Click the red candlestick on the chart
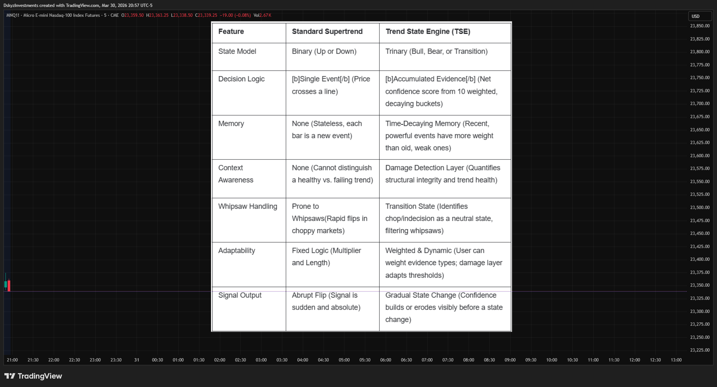Viewport: 717px width, 387px height. click(x=9, y=285)
